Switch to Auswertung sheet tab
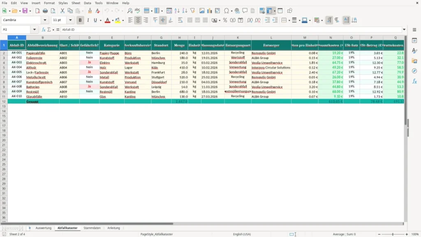Screen dimensions: 421x237 pos(43,228)
